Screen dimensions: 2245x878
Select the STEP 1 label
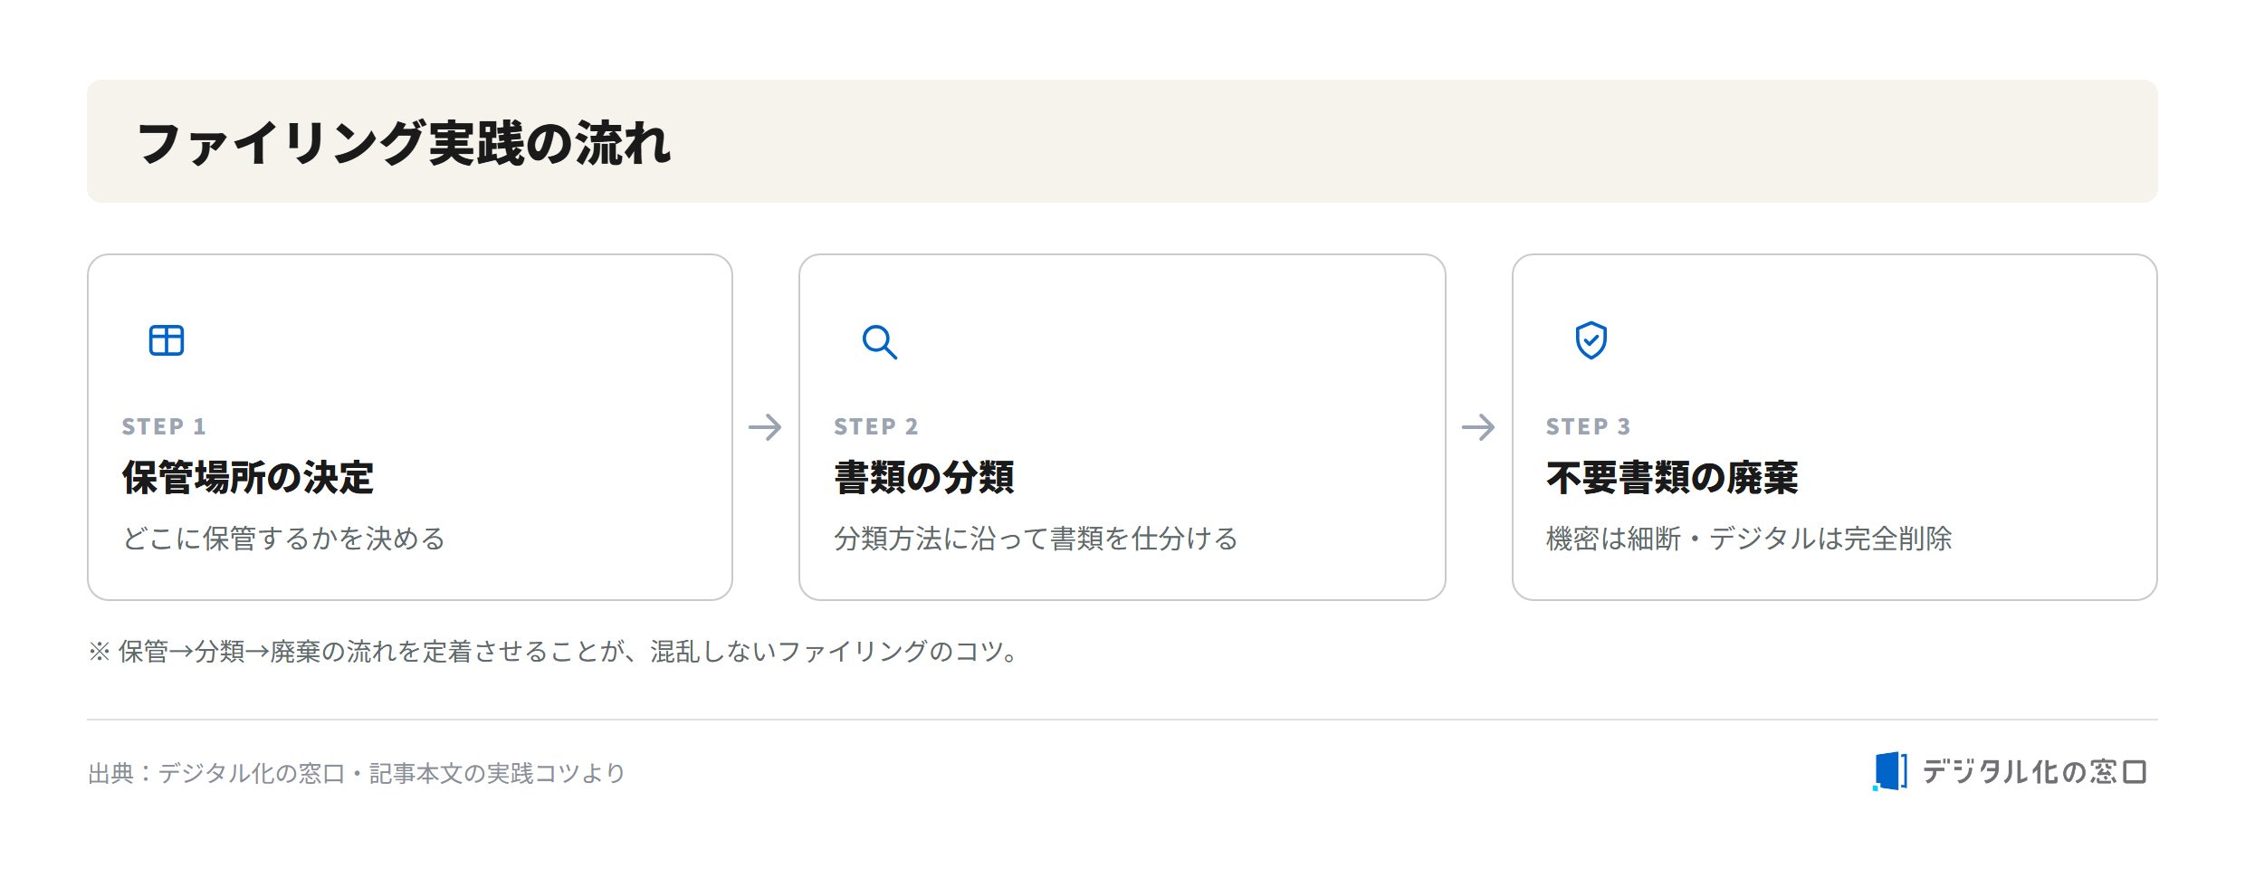point(164,426)
